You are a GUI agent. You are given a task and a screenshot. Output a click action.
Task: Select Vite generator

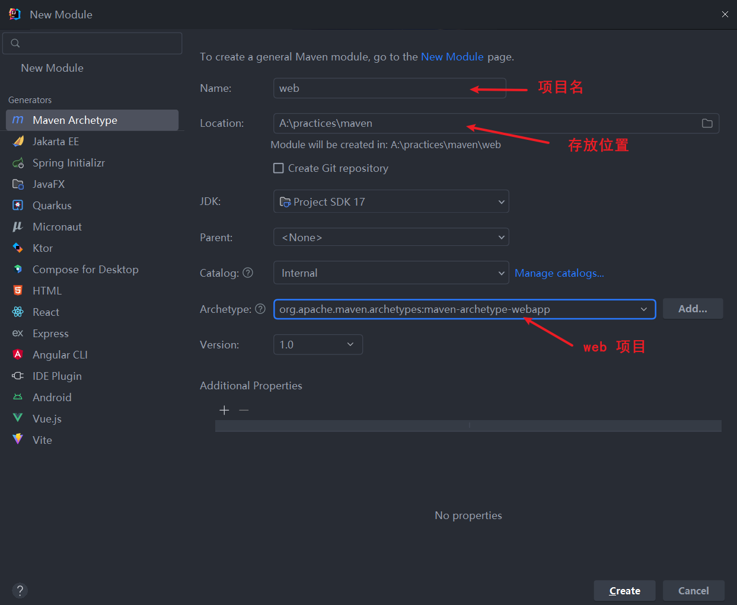[x=92, y=440]
